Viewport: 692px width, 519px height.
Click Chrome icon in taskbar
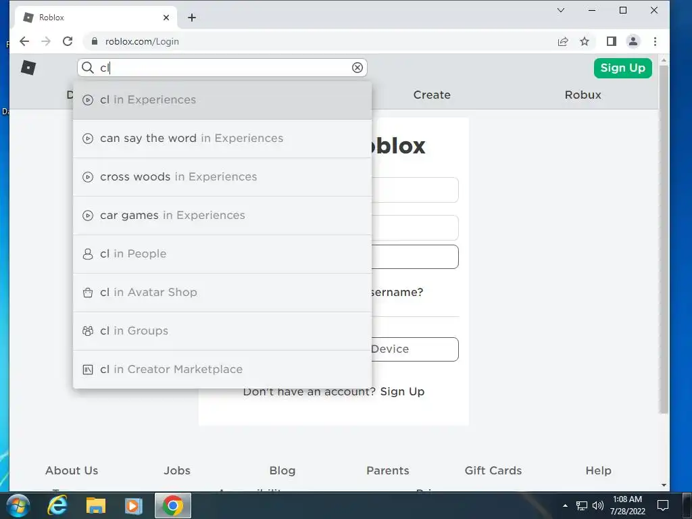[x=173, y=505]
